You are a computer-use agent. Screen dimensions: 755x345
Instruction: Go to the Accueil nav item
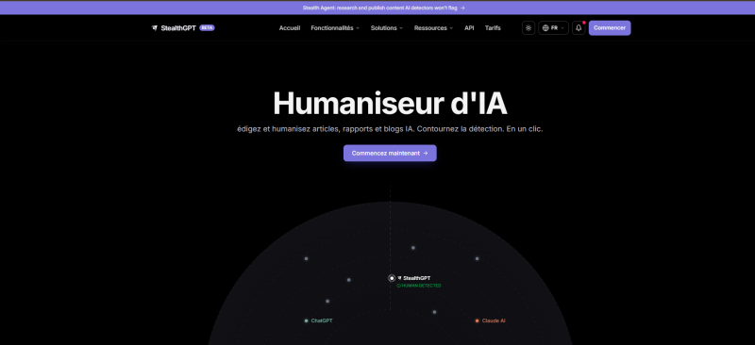pos(290,28)
